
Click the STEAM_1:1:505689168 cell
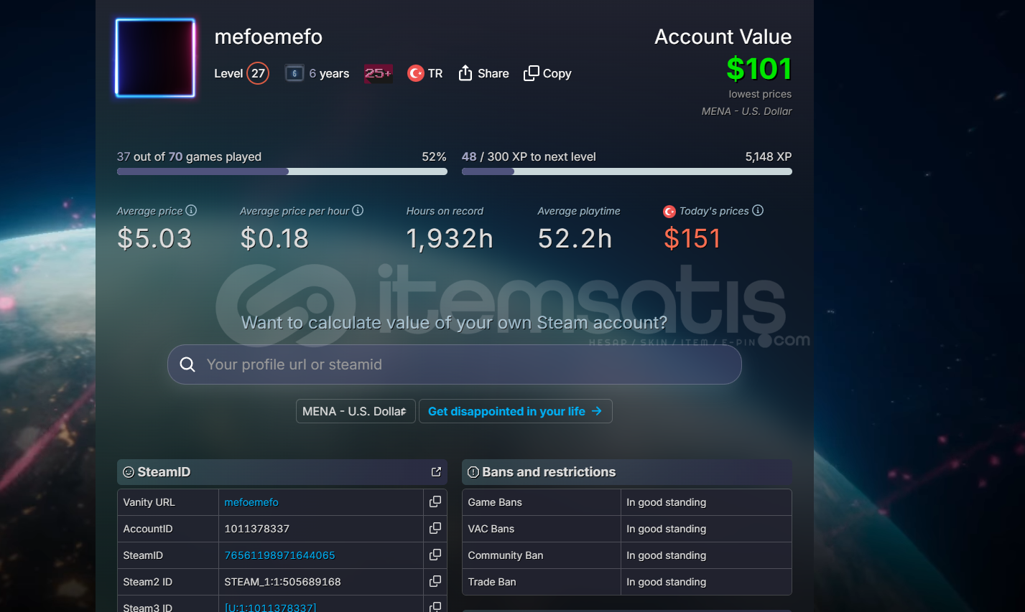pos(321,582)
